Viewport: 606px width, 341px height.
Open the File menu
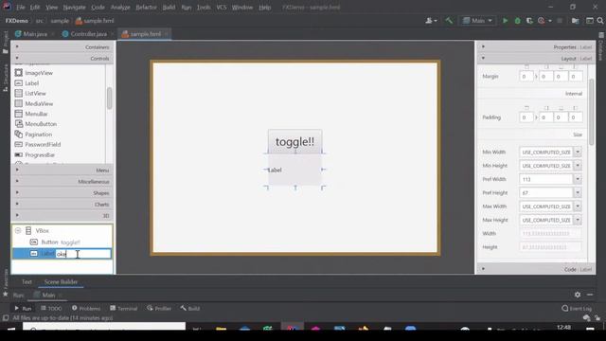(x=20, y=7)
